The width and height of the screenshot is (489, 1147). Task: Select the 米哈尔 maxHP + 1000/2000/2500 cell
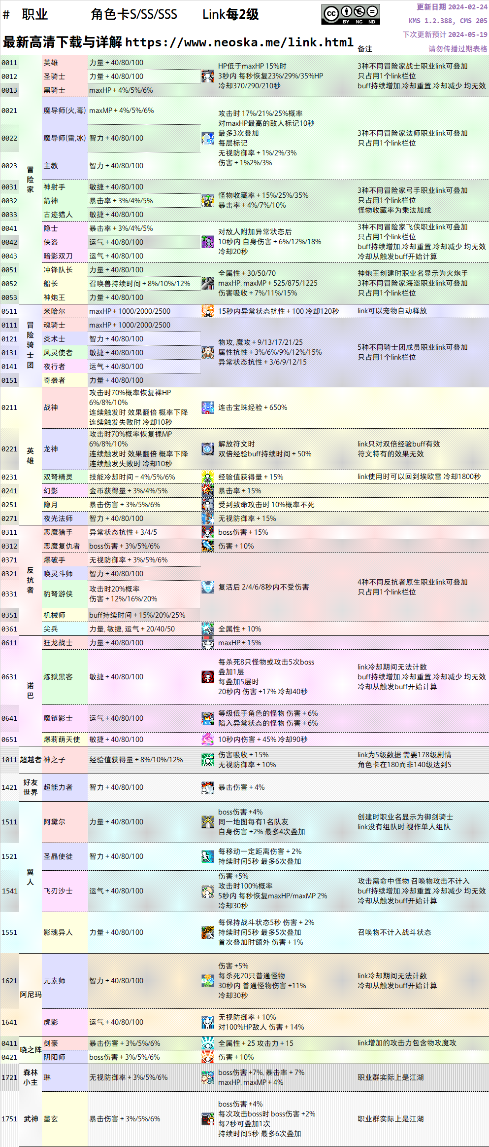(144, 311)
